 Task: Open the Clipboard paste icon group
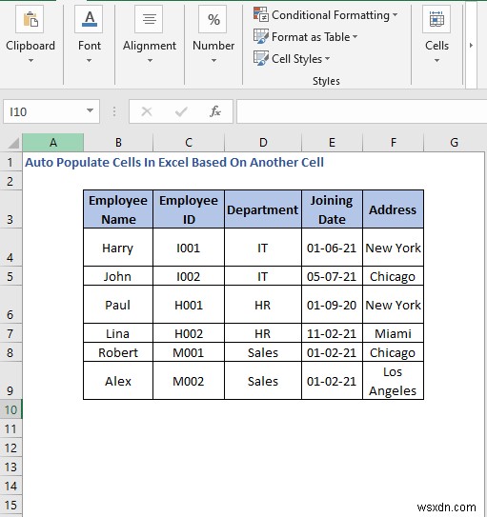click(x=30, y=19)
